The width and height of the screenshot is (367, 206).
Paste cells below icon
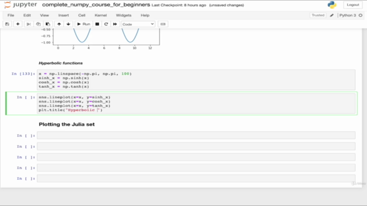[48, 24]
